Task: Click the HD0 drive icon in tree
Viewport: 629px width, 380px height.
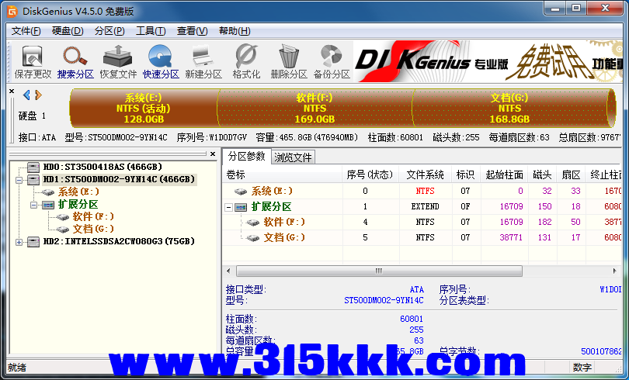Action: [33, 167]
